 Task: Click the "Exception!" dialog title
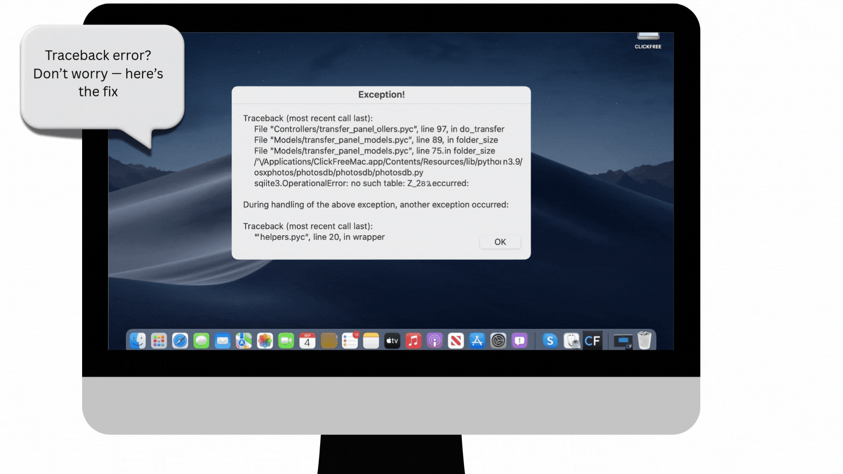click(381, 94)
